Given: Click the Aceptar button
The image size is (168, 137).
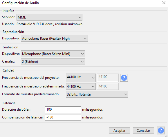Looking at the screenshot, I should [x=119, y=130].
